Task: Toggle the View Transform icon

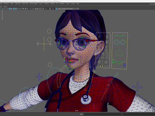Action: [x=56, y=9]
